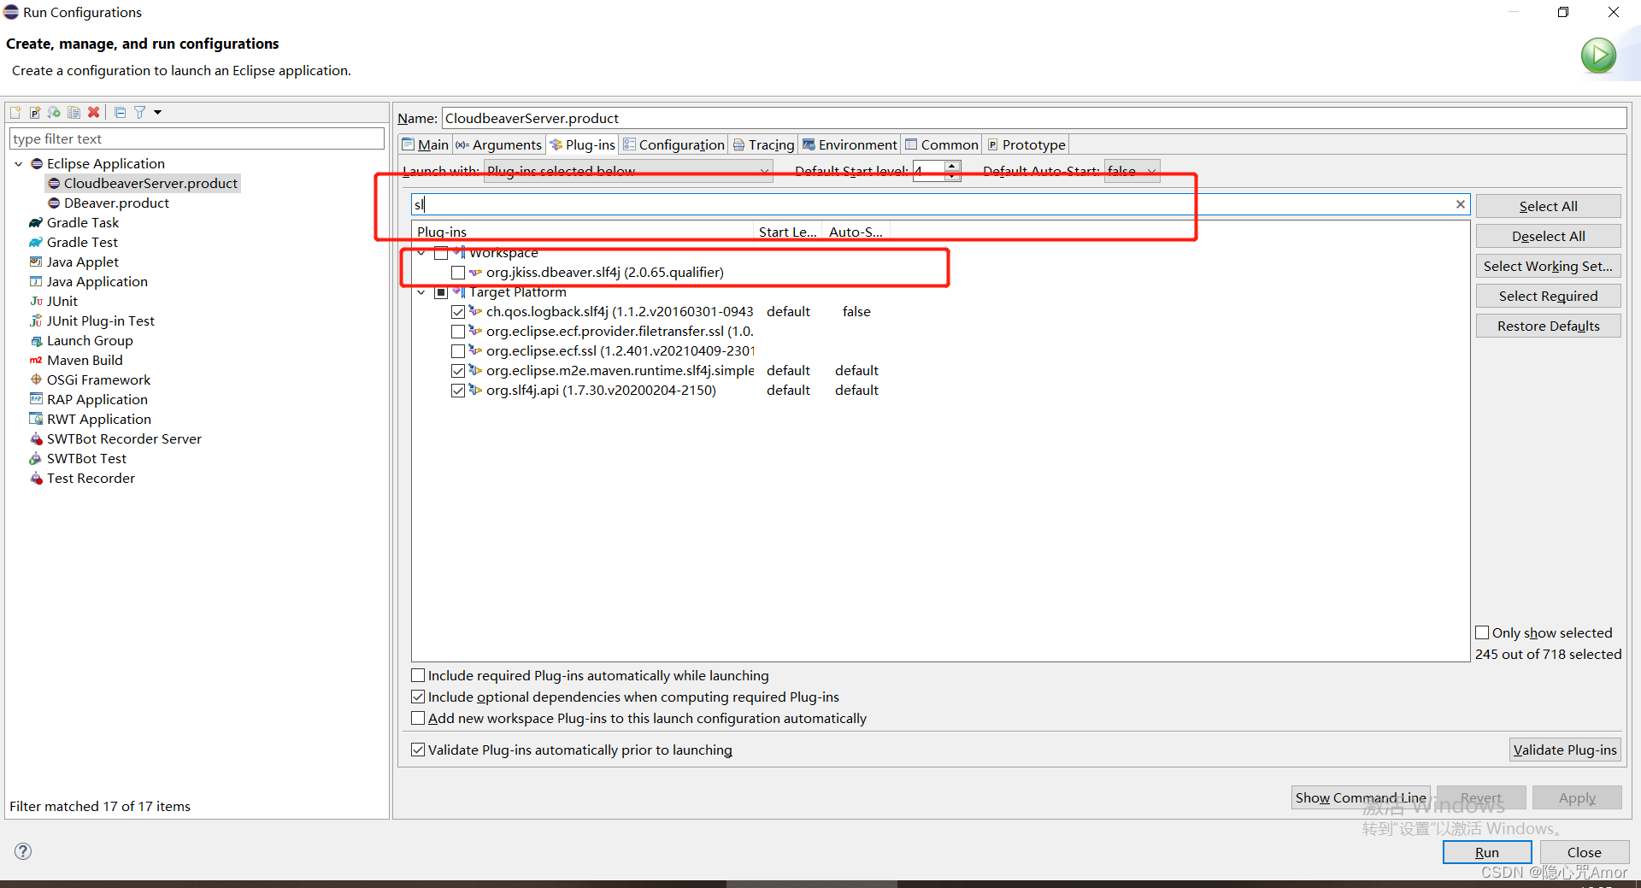1641x888 pixels.
Task: Click the Collapse All icon in the toolbar
Action: (x=121, y=112)
